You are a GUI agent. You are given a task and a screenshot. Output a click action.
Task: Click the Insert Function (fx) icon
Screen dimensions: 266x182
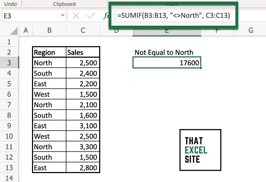point(107,16)
